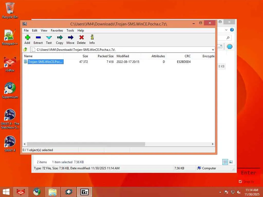Open the SWAT 4 desktop shortcut

(x=10, y=144)
